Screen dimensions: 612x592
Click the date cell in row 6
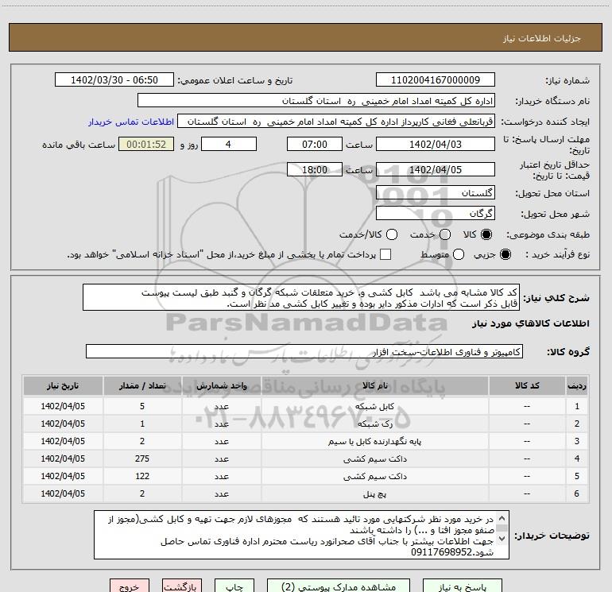point(63,493)
